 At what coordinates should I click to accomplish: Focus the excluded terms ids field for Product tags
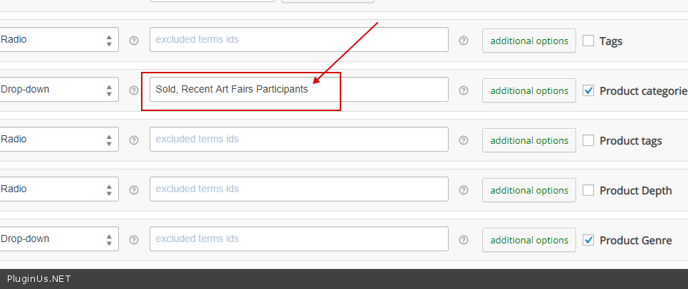[299, 140]
